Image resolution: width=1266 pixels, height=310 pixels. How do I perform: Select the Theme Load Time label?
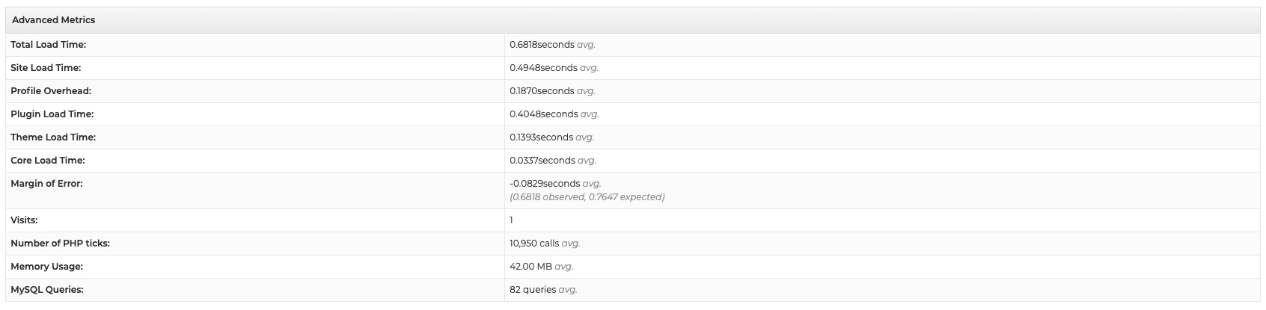[53, 137]
